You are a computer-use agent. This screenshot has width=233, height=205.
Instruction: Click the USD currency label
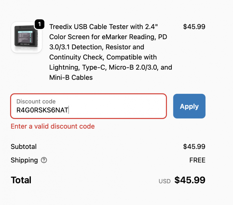tap(165, 181)
